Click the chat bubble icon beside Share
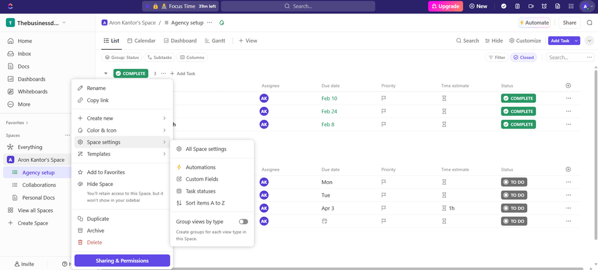 click(x=589, y=23)
